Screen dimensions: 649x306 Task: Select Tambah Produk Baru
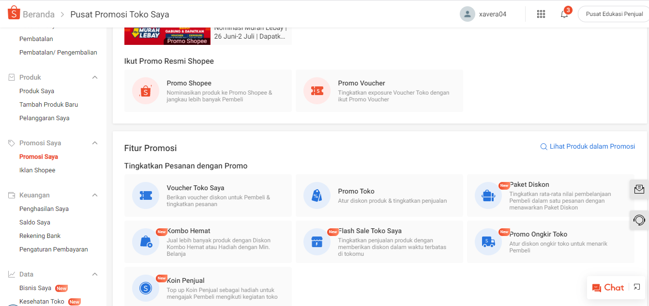point(48,104)
